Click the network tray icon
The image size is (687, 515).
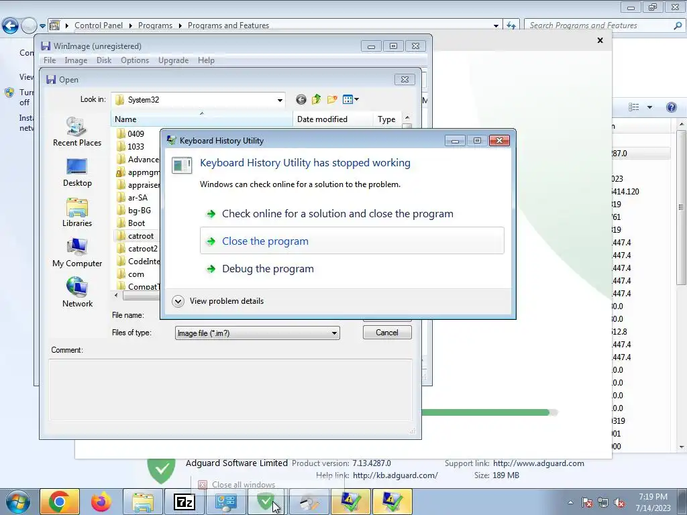(x=603, y=502)
